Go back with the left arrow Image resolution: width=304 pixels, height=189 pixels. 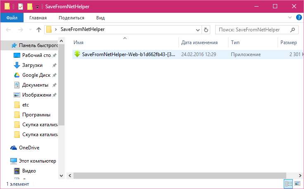[8, 30]
